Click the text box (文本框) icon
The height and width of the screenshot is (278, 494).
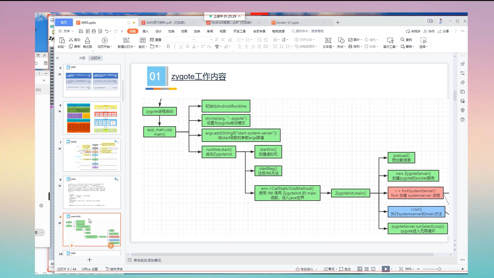[x=328, y=40]
